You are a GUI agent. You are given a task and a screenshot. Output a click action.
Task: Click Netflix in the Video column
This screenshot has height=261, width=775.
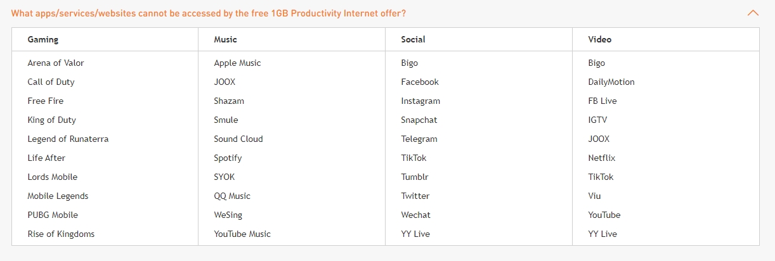tap(602, 158)
